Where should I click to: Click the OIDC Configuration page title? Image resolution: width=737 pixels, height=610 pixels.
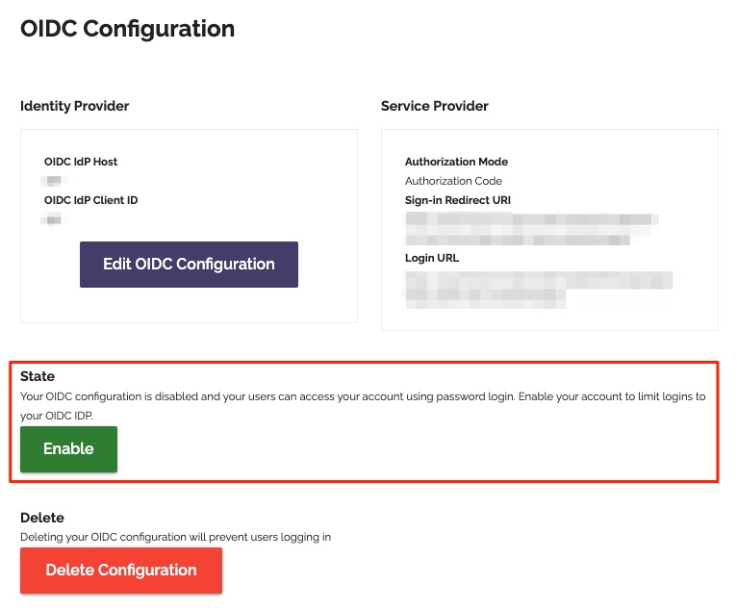(x=127, y=29)
